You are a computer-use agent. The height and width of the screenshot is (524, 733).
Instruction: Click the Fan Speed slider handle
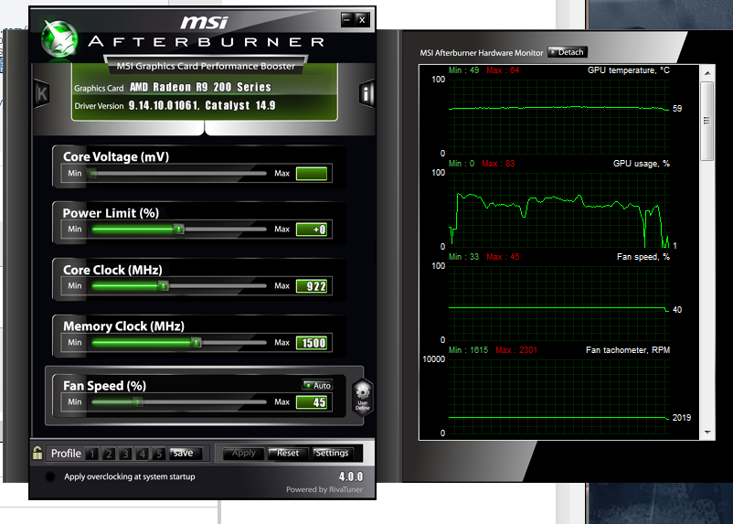[137, 401]
